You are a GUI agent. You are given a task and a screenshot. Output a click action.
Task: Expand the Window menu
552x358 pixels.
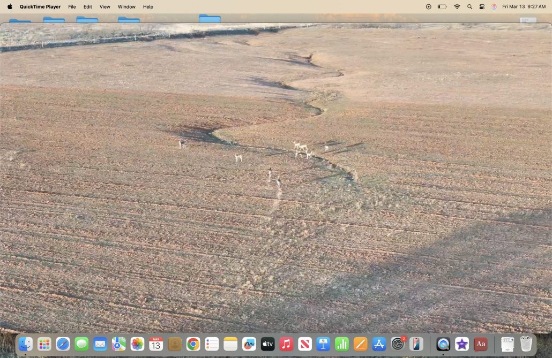tap(126, 7)
